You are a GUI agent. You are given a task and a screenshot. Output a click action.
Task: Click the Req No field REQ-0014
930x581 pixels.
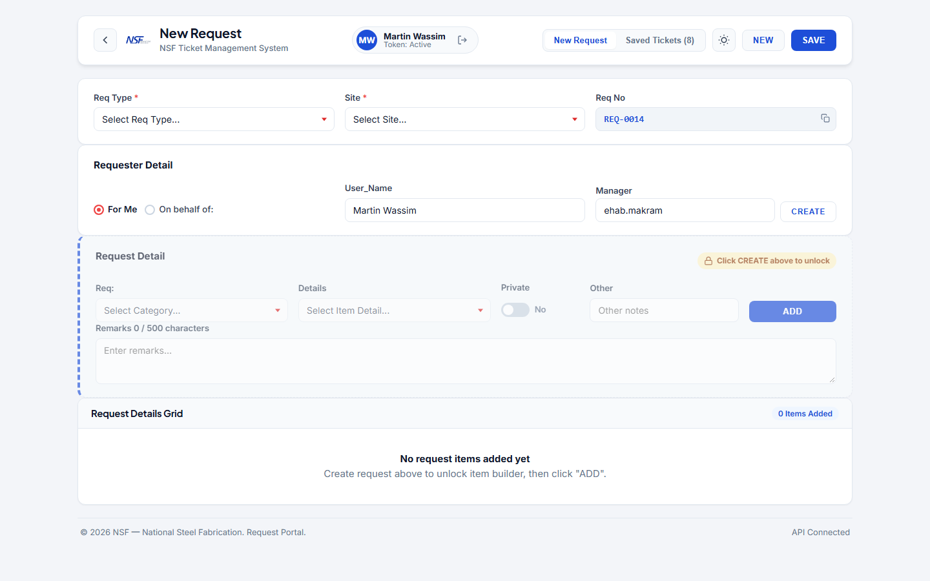pos(716,119)
